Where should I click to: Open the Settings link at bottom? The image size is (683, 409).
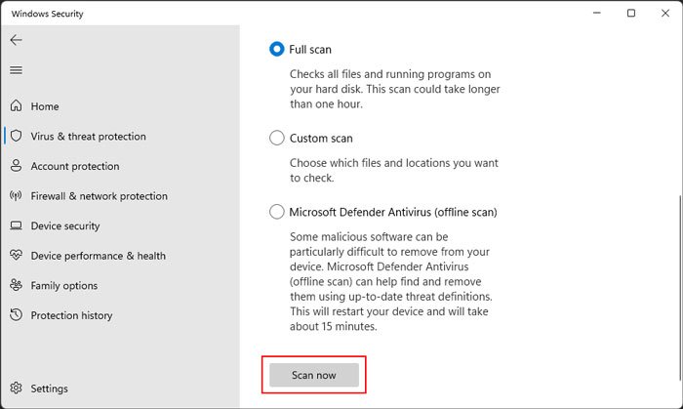tap(49, 389)
